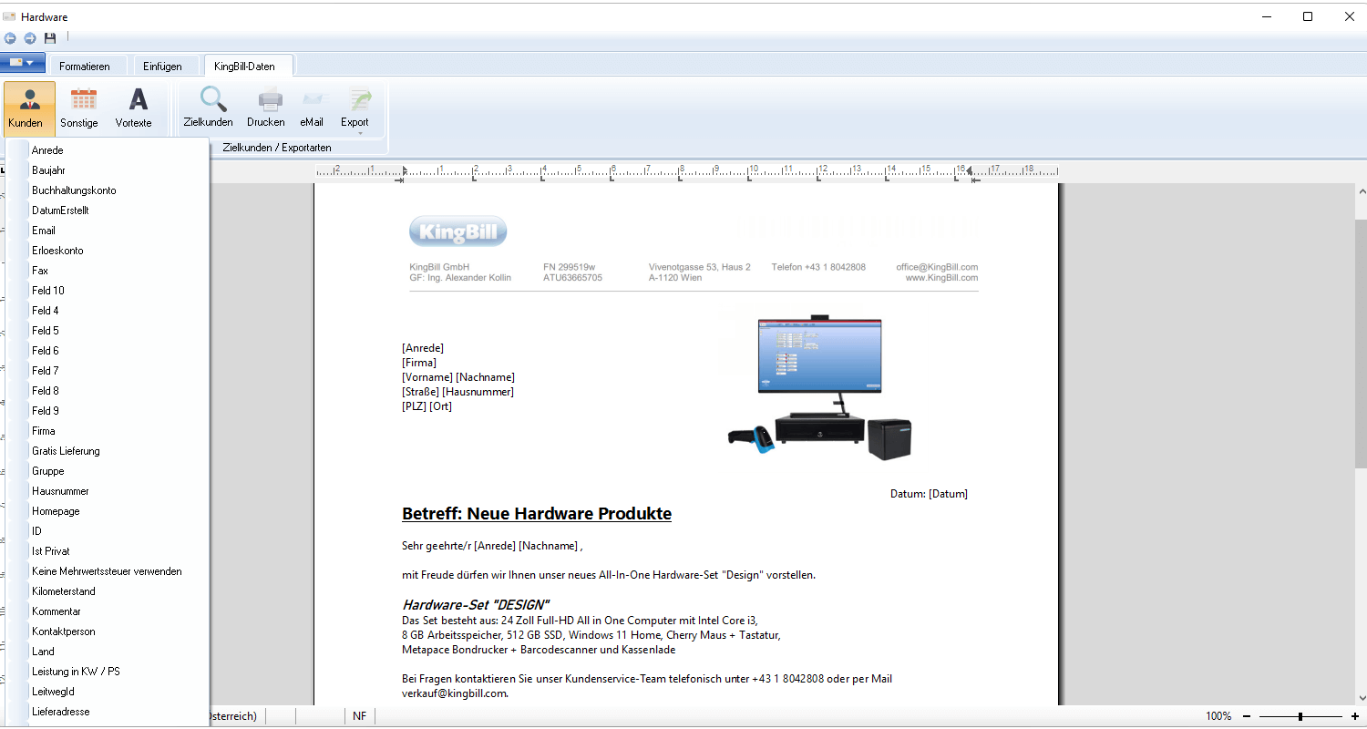Insert Feld 7 placeholder
Screen dimensions: 1367x729
(108, 371)
